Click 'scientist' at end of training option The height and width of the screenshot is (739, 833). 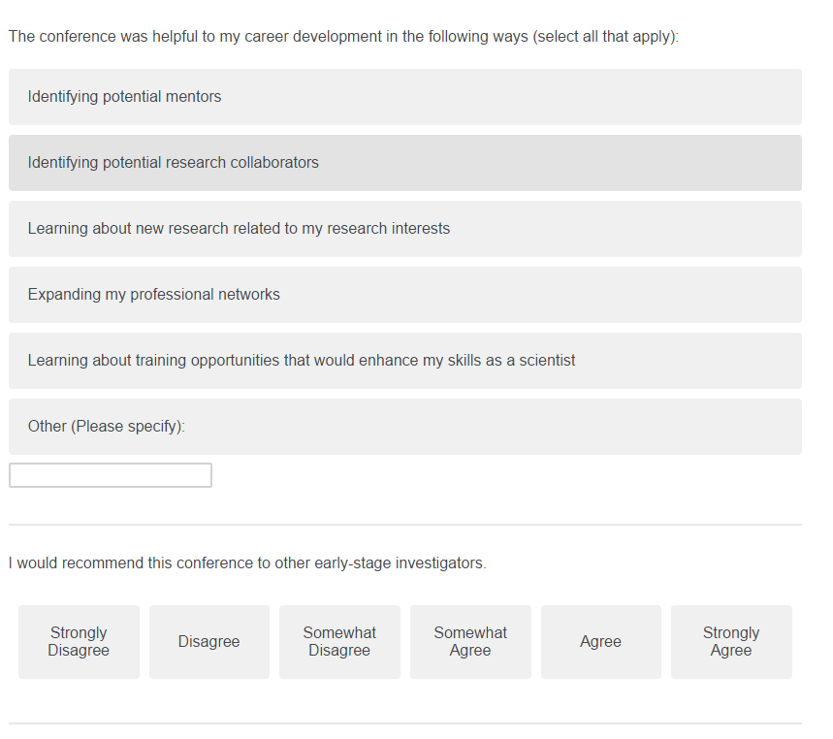547,361
